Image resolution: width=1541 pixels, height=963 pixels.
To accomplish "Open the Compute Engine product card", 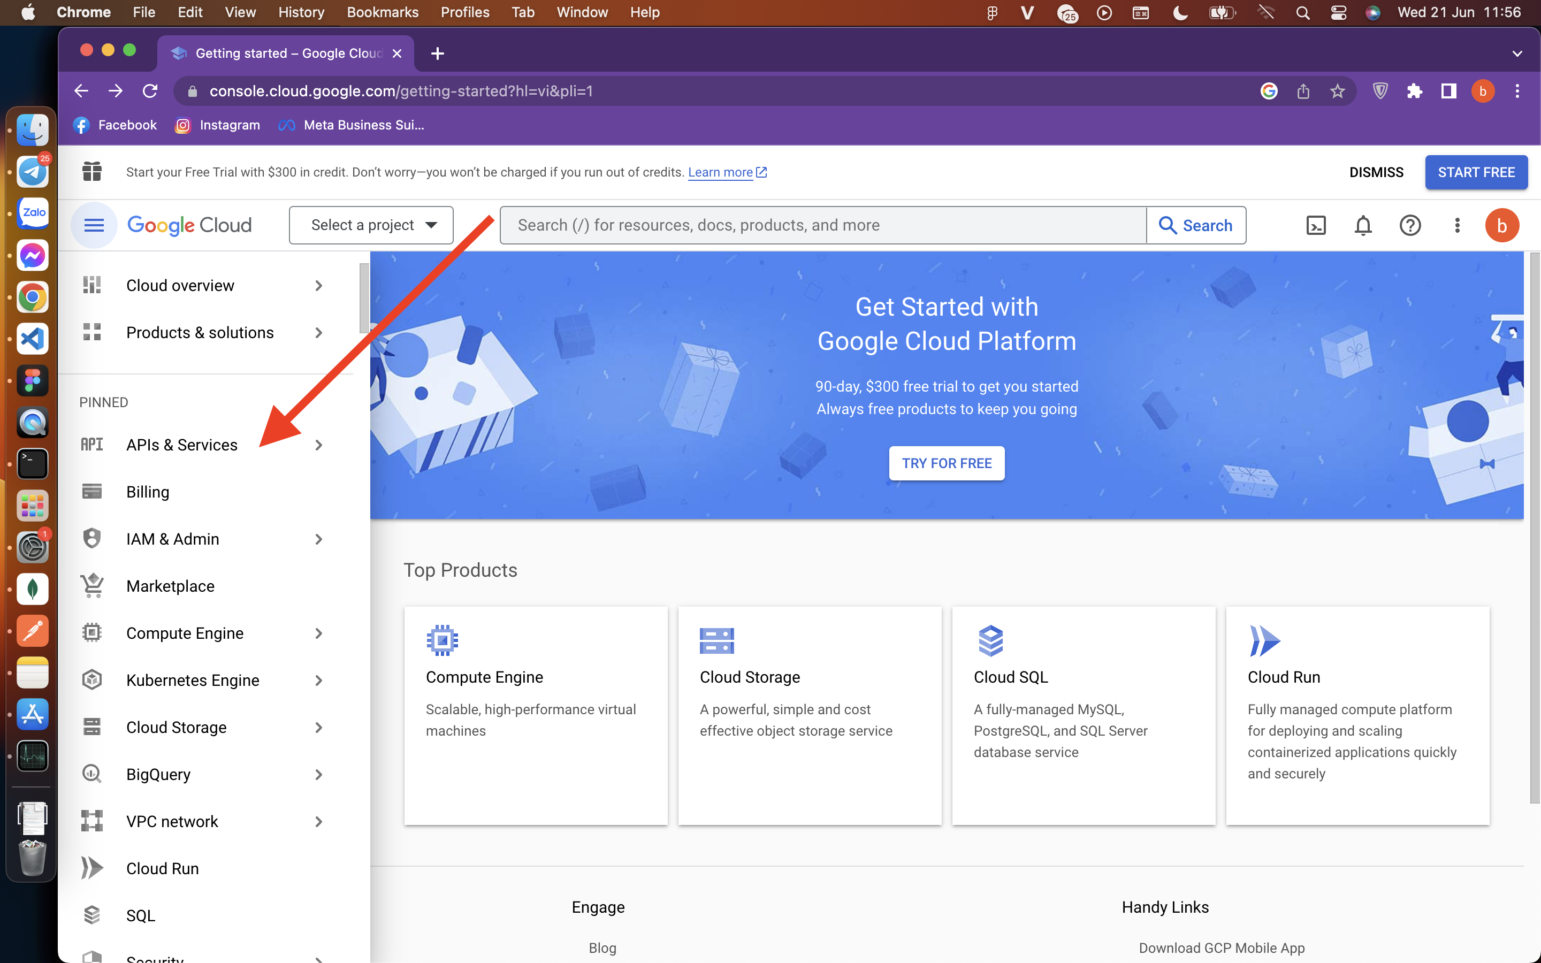I will pyautogui.click(x=536, y=715).
